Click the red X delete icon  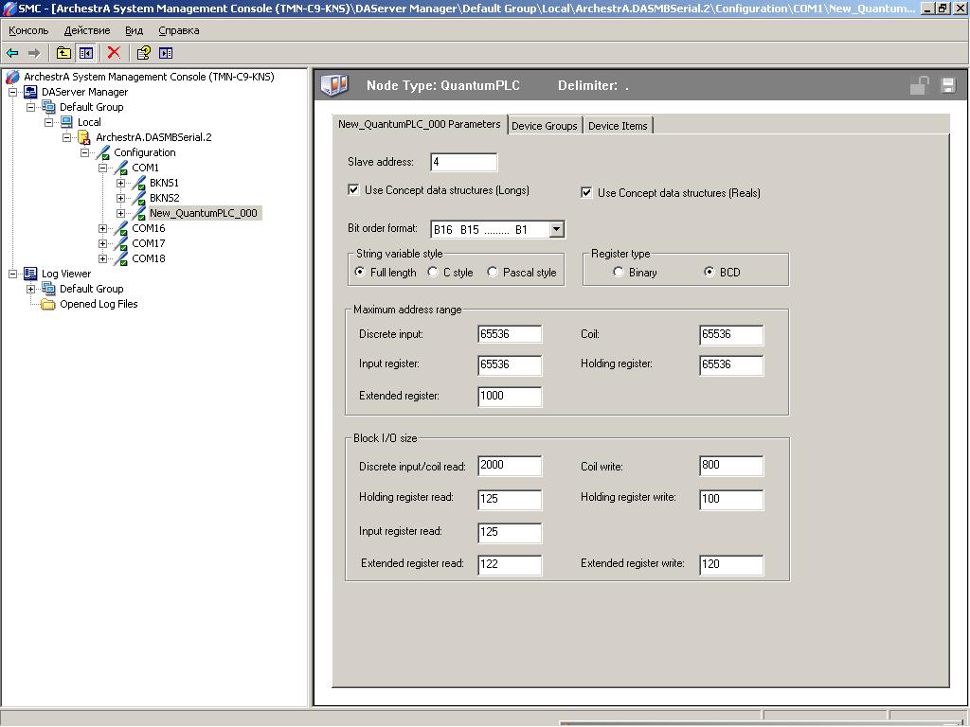click(114, 53)
